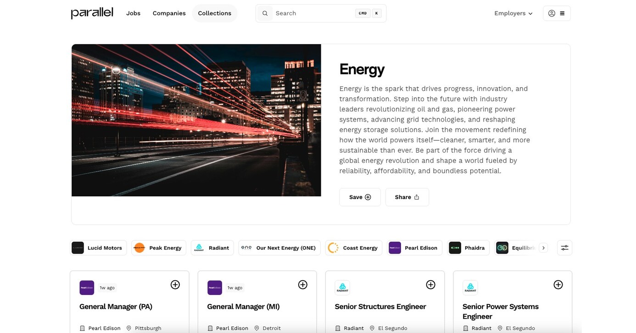This screenshot has width=636, height=333.
Task: Toggle the Peak Energy company filter
Action: [158, 248]
